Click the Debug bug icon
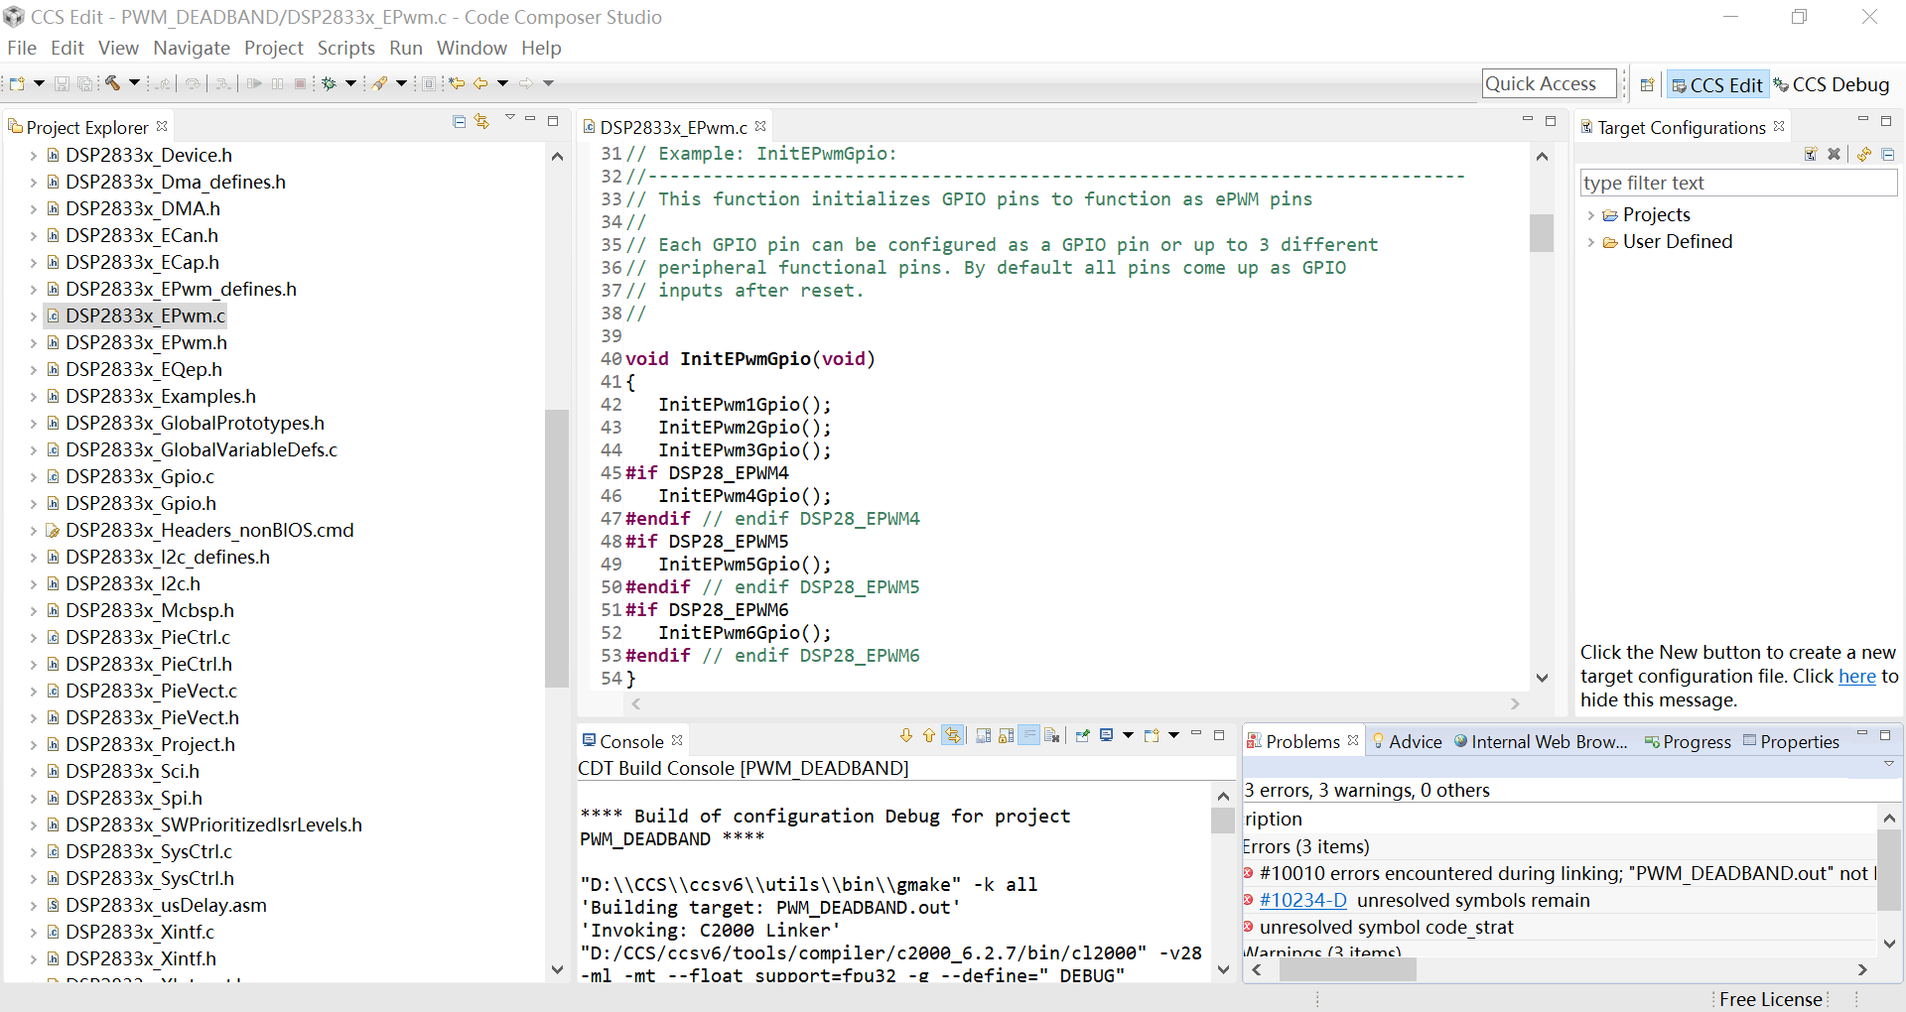Image resolution: width=1906 pixels, height=1012 pixels. pos(329,83)
